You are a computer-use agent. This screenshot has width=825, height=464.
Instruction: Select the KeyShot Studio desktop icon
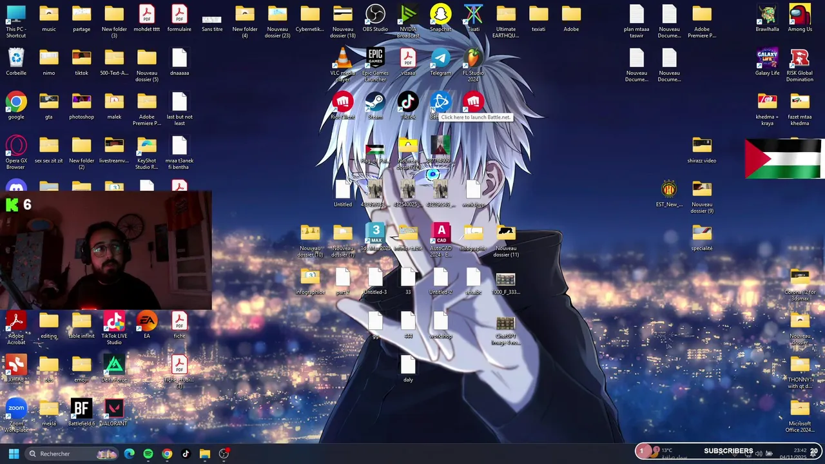[147, 152]
